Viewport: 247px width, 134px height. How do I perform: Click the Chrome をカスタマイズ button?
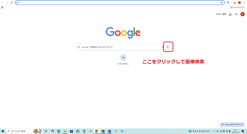(x=232, y=124)
